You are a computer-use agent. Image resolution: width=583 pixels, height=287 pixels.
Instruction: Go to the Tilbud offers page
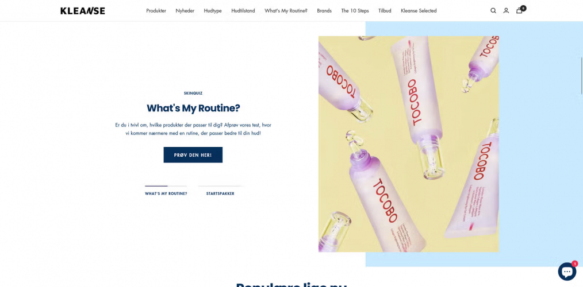tap(385, 11)
